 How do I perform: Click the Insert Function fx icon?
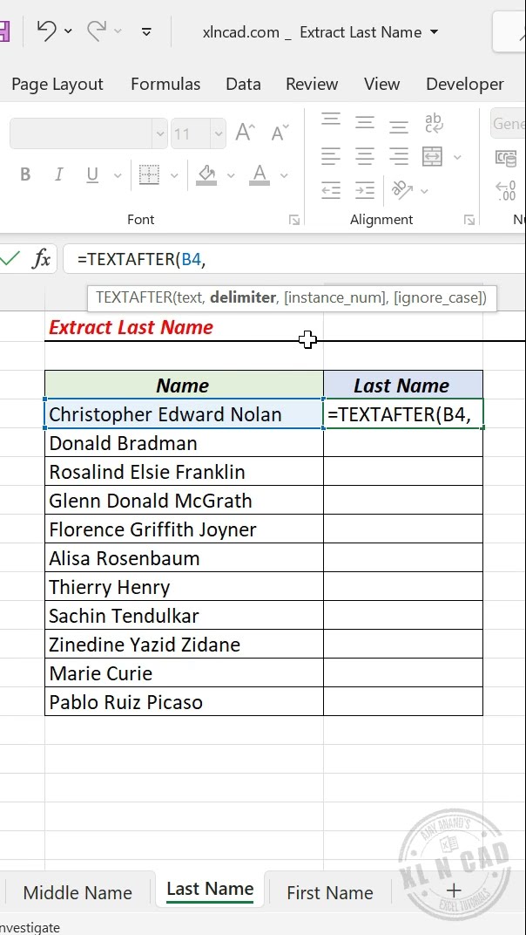coord(41,258)
